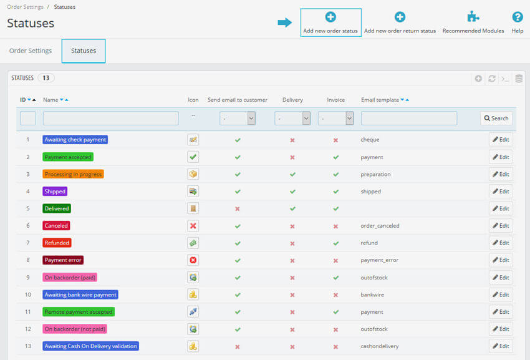The height and width of the screenshot is (360, 530).
Task: Click the plus icon to add a new status
Action: (x=478, y=79)
